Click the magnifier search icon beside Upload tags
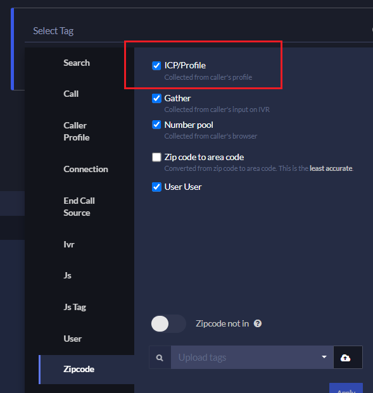The image size is (373, 393). [x=160, y=358]
